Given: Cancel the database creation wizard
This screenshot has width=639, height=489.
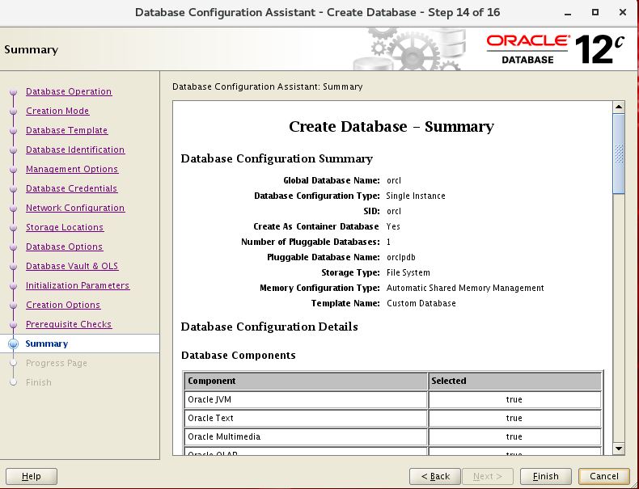Looking at the screenshot, I should (604, 476).
